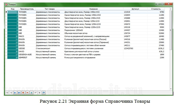Minimize the Товары window

coord(158,4)
